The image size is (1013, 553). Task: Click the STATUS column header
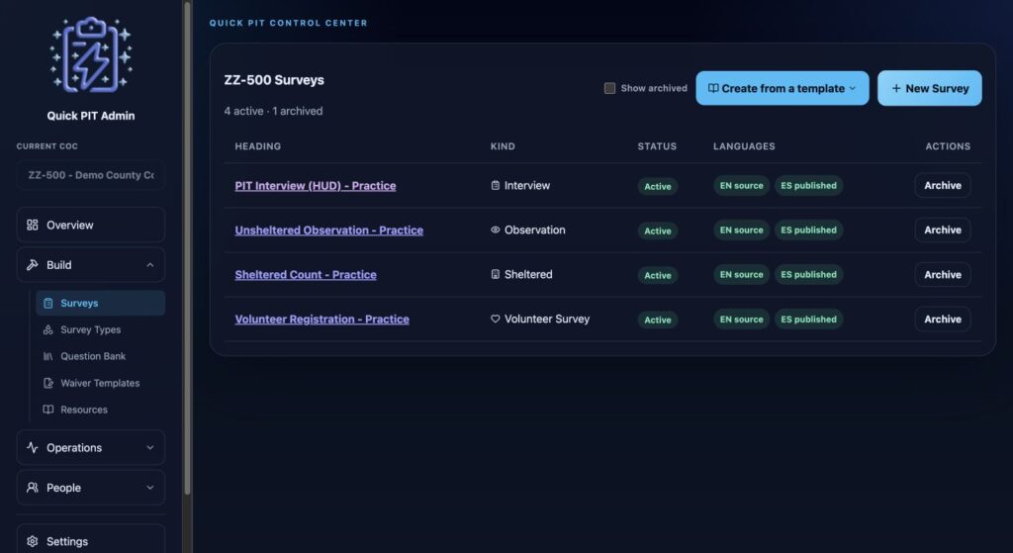(x=657, y=146)
